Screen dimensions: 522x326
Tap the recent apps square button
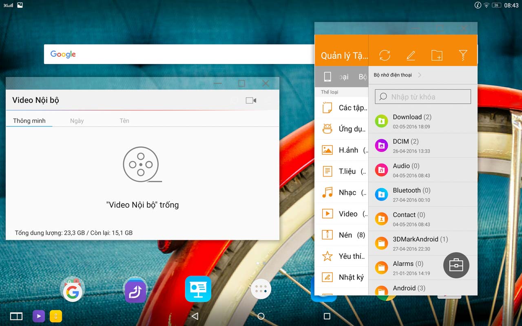tap(327, 316)
